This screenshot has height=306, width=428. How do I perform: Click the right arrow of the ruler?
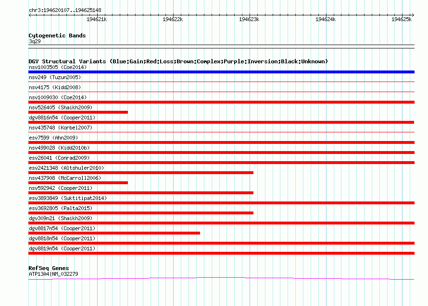click(x=413, y=15)
